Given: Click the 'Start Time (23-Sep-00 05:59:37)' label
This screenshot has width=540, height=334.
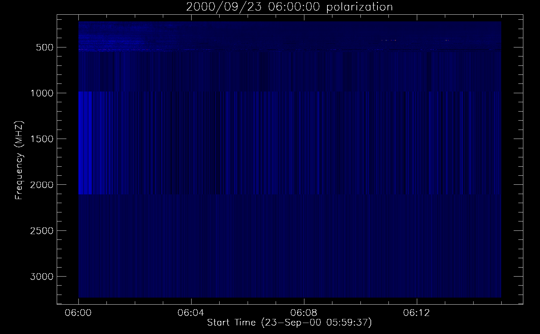Looking at the screenshot, I should point(289,323).
